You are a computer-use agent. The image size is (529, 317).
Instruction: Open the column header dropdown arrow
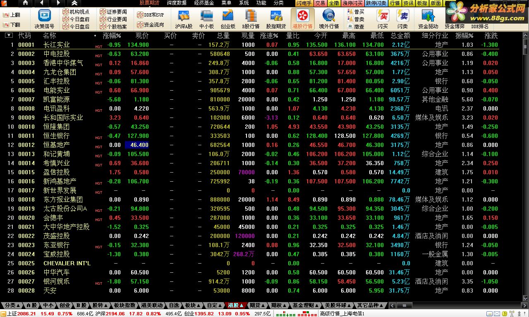[9, 36]
